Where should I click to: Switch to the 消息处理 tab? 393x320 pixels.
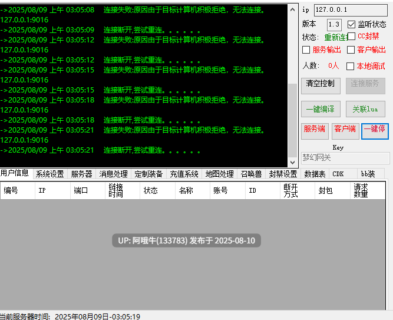(113, 174)
